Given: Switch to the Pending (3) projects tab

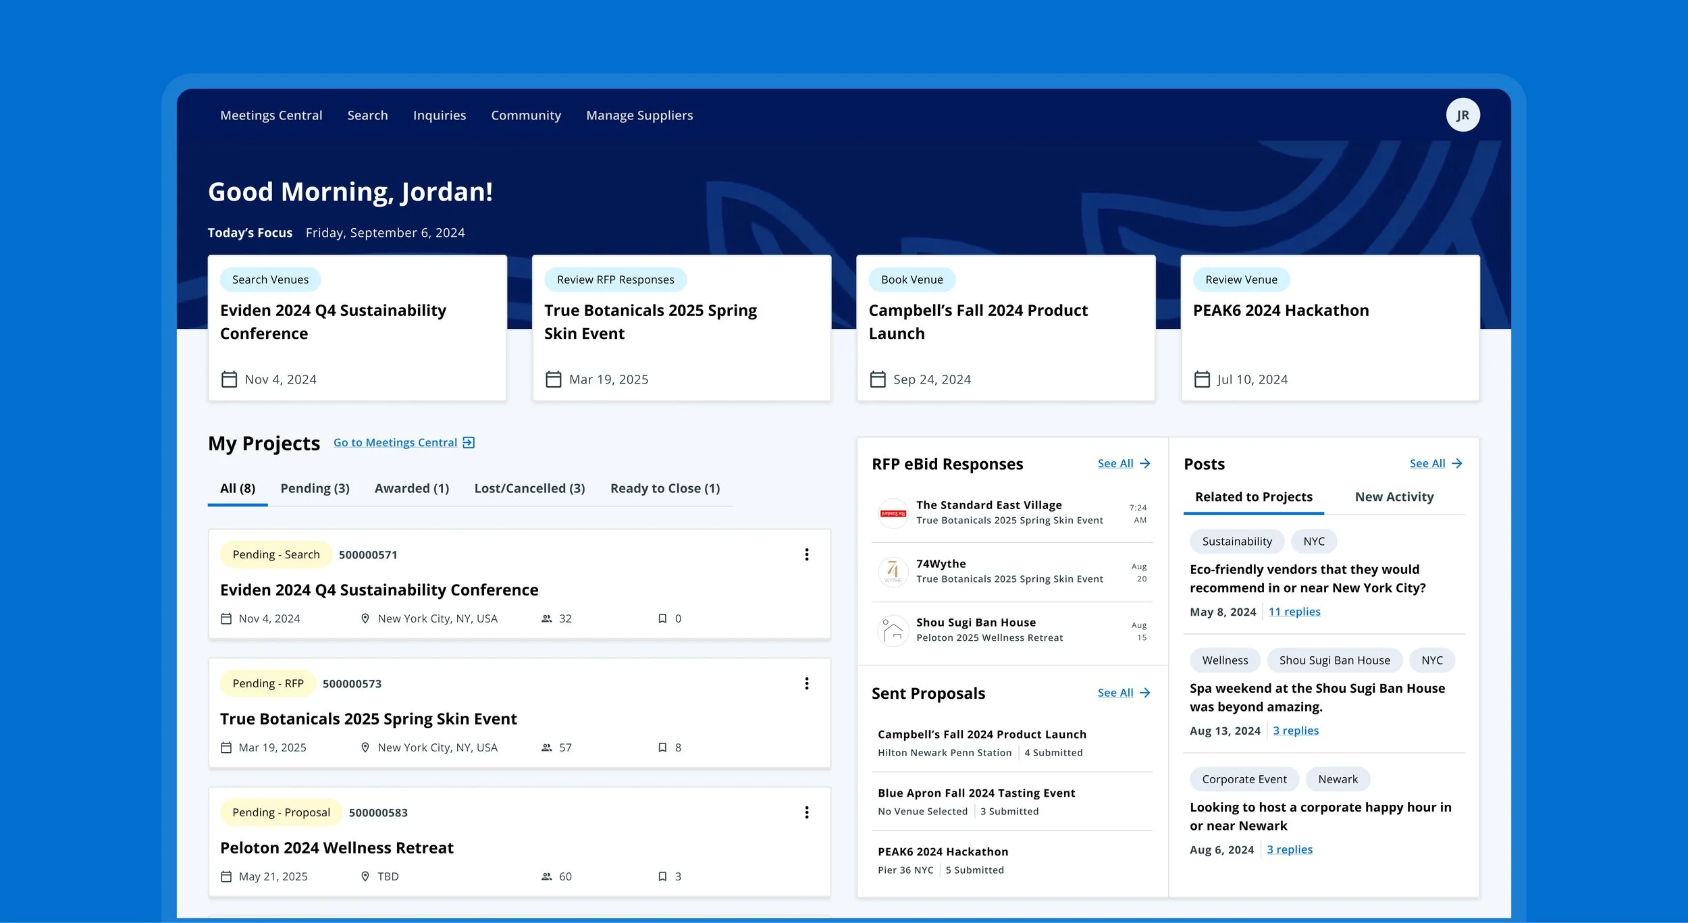Looking at the screenshot, I should 315,488.
